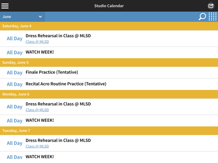Open Saturday WATCH WEEK! event
This screenshot has width=218, height=163.
pos(109,53)
